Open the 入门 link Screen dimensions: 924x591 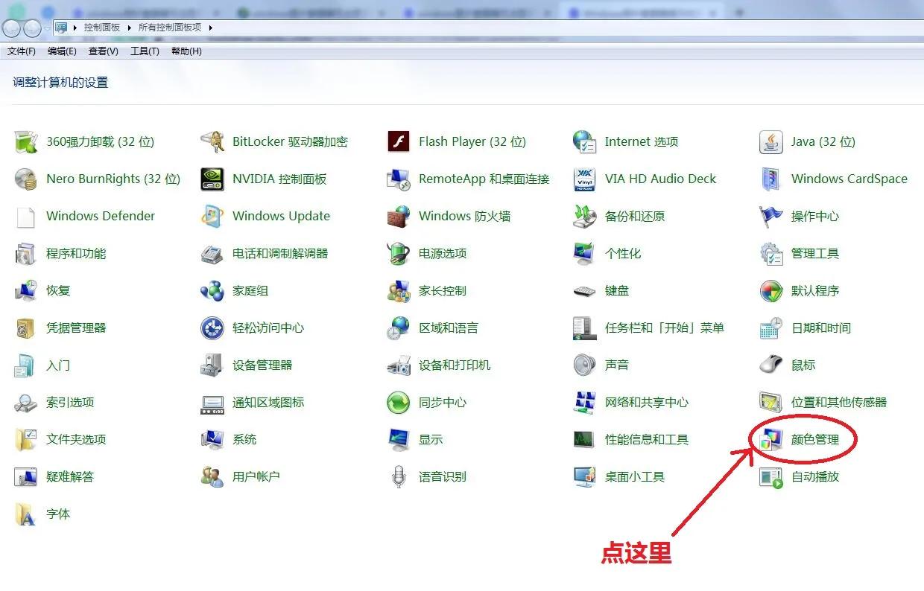click(58, 365)
